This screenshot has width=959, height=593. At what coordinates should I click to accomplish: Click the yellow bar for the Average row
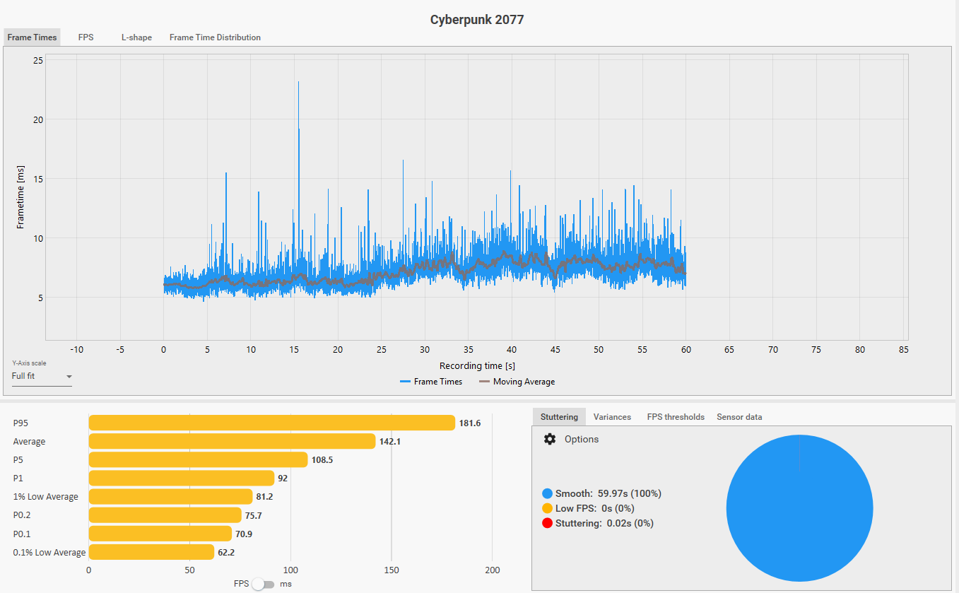pyautogui.click(x=232, y=441)
